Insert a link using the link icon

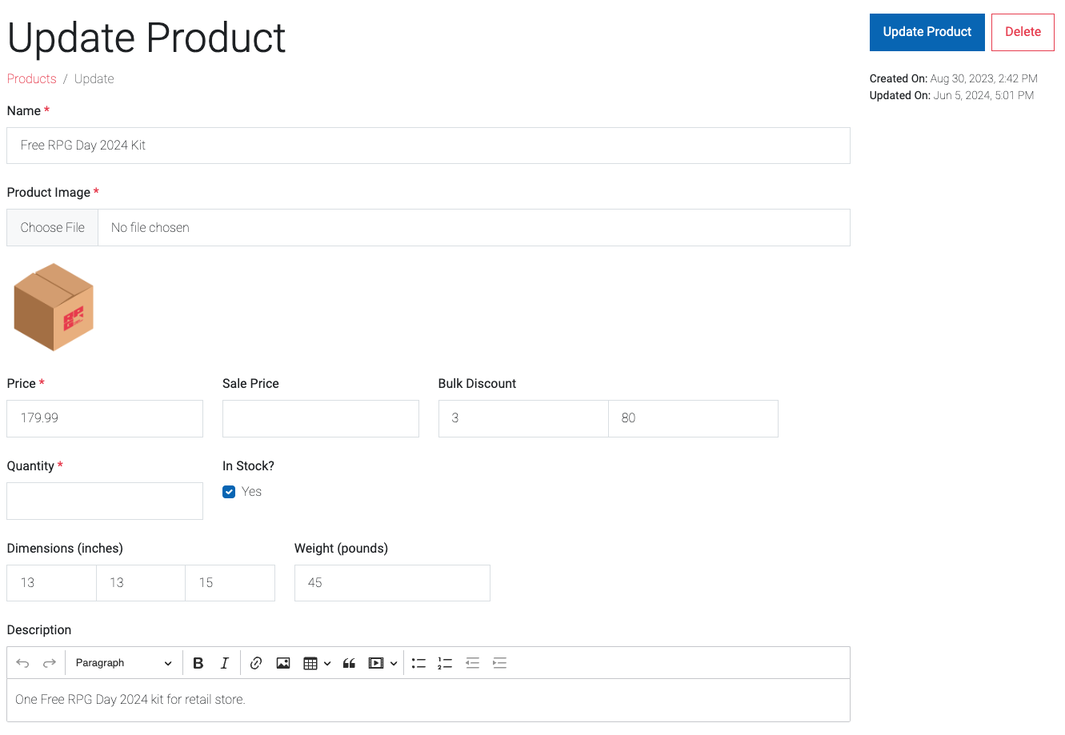pyautogui.click(x=256, y=663)
